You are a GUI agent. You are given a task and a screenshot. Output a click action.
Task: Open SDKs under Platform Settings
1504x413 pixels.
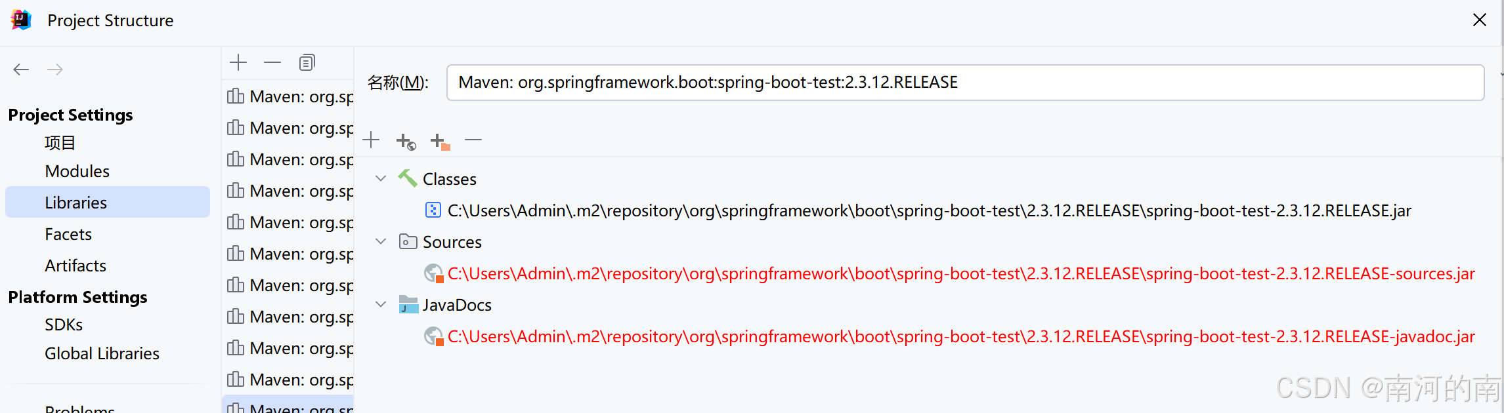coord(64,324)
